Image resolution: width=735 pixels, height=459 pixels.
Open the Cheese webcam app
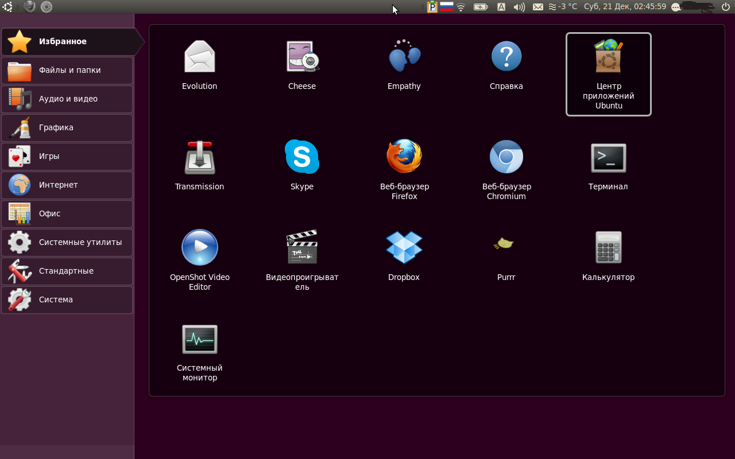[302, 64]
